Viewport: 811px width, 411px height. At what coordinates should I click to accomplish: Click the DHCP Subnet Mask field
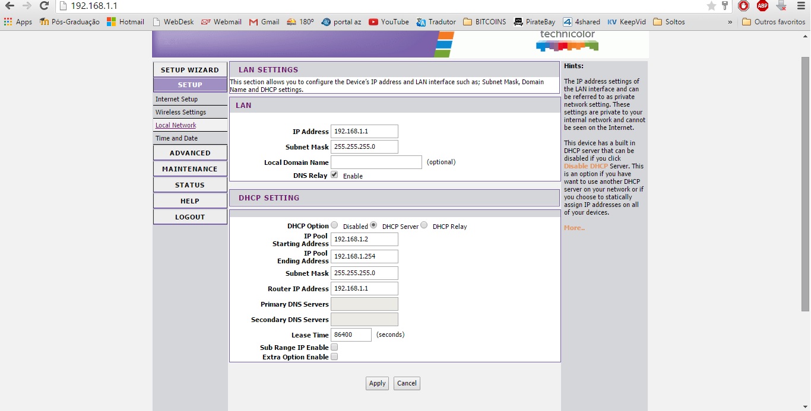365,273
